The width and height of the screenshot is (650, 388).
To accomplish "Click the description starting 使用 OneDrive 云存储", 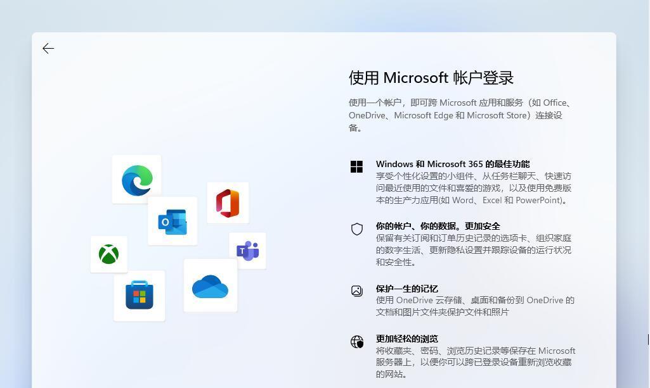I will [475, 306].
